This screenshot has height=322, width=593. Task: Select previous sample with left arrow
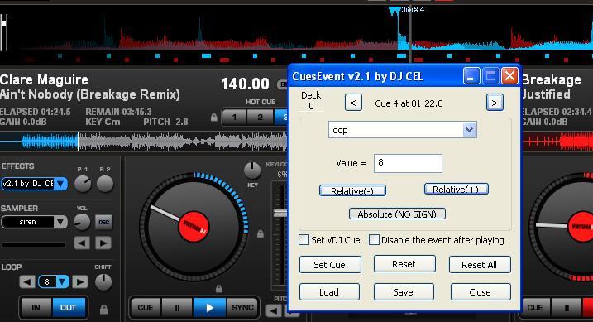click(x=82, y=243)
